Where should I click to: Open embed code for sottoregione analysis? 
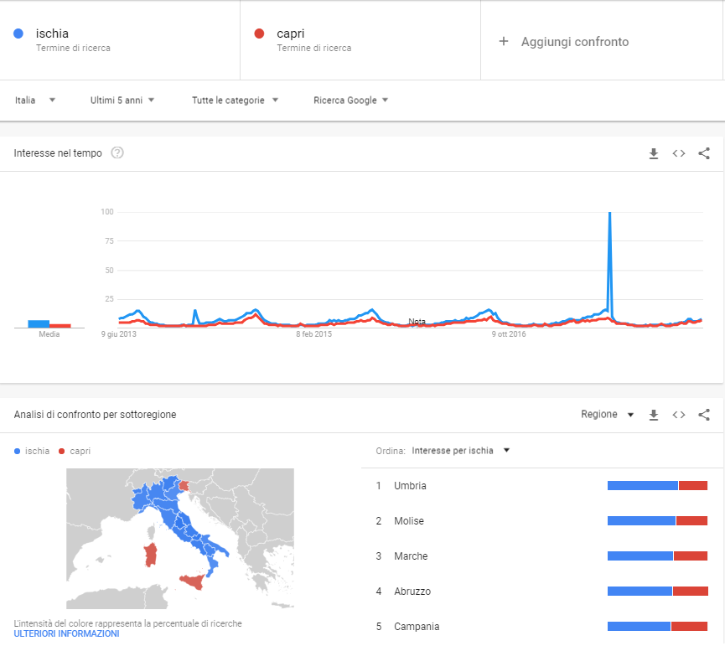[x=679, y=415]
